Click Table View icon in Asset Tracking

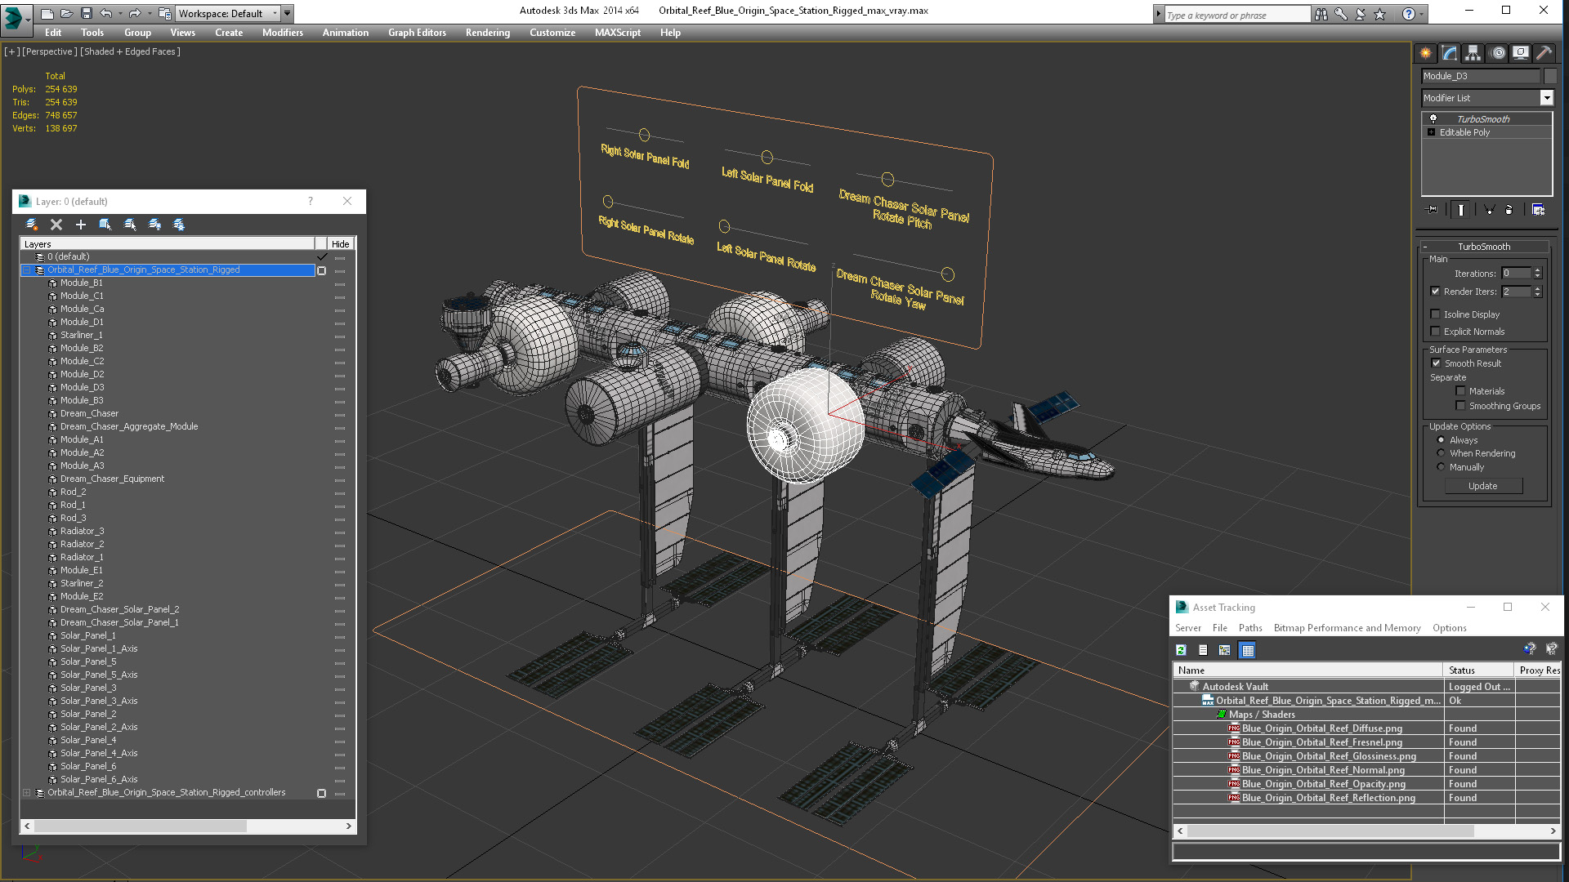[1247, 650]
